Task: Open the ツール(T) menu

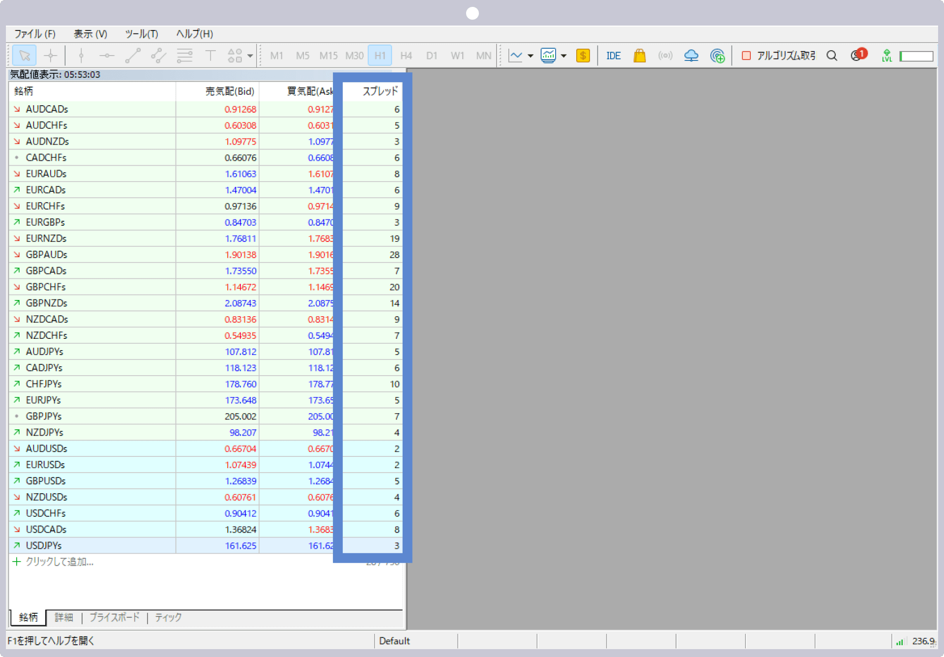Action: tap(142, 34)
